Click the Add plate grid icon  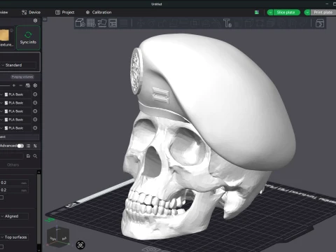(x=91, y=23)
